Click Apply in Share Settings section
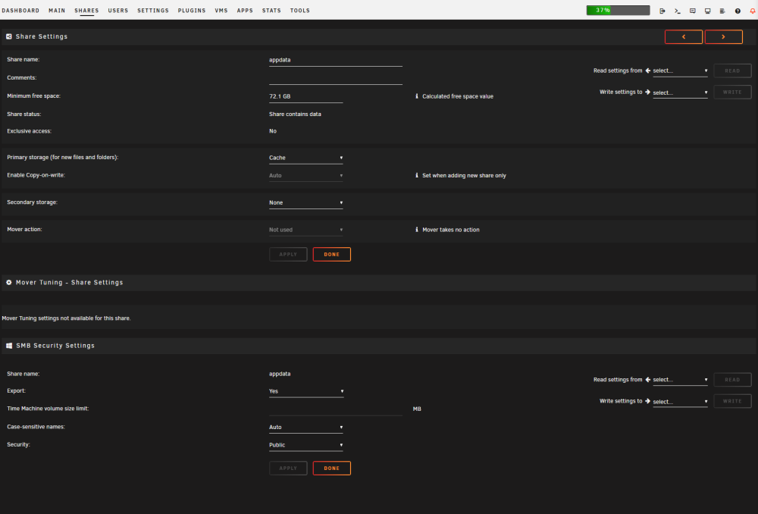Viewport: 758px width, 514px height. (288, 254)
